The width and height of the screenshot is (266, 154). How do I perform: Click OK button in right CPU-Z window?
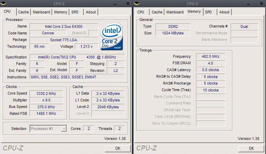point(251,148)
